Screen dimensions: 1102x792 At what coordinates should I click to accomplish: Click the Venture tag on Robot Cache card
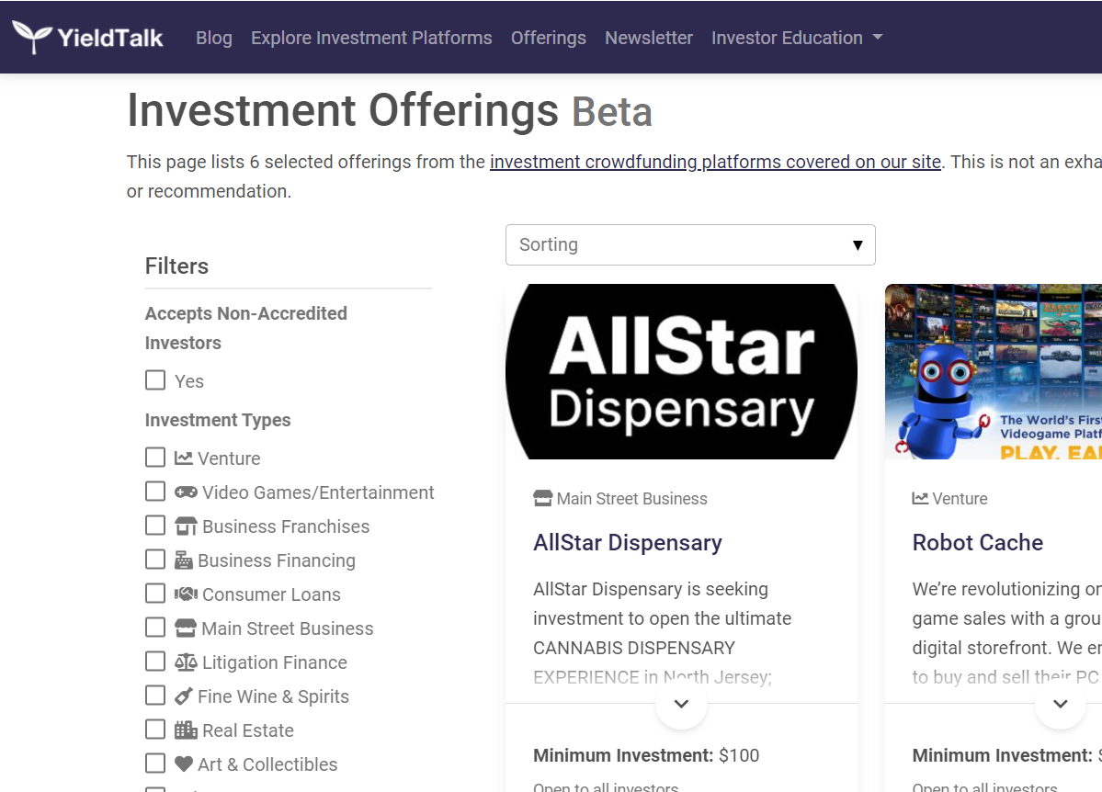960,498
